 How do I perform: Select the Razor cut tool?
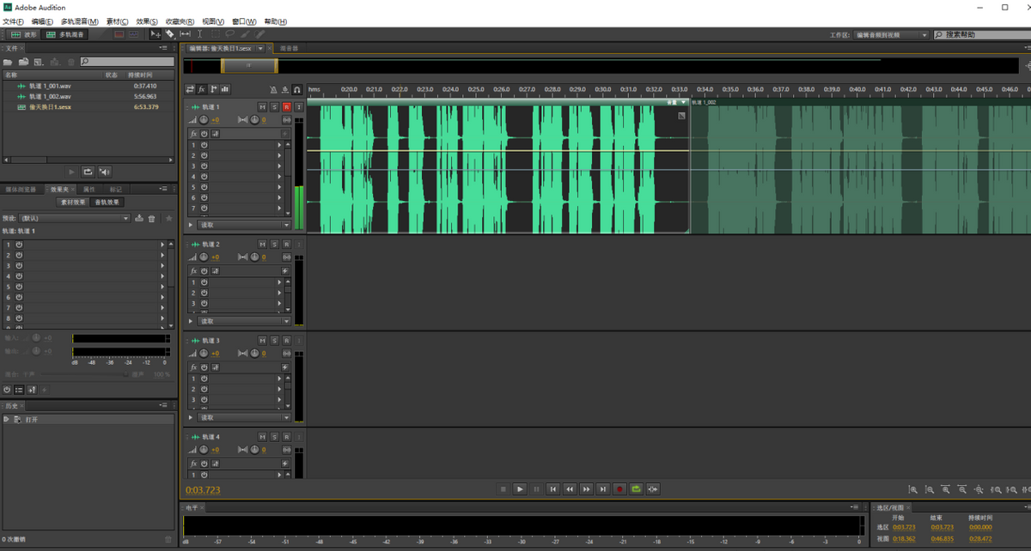click(x=170, y=34)
